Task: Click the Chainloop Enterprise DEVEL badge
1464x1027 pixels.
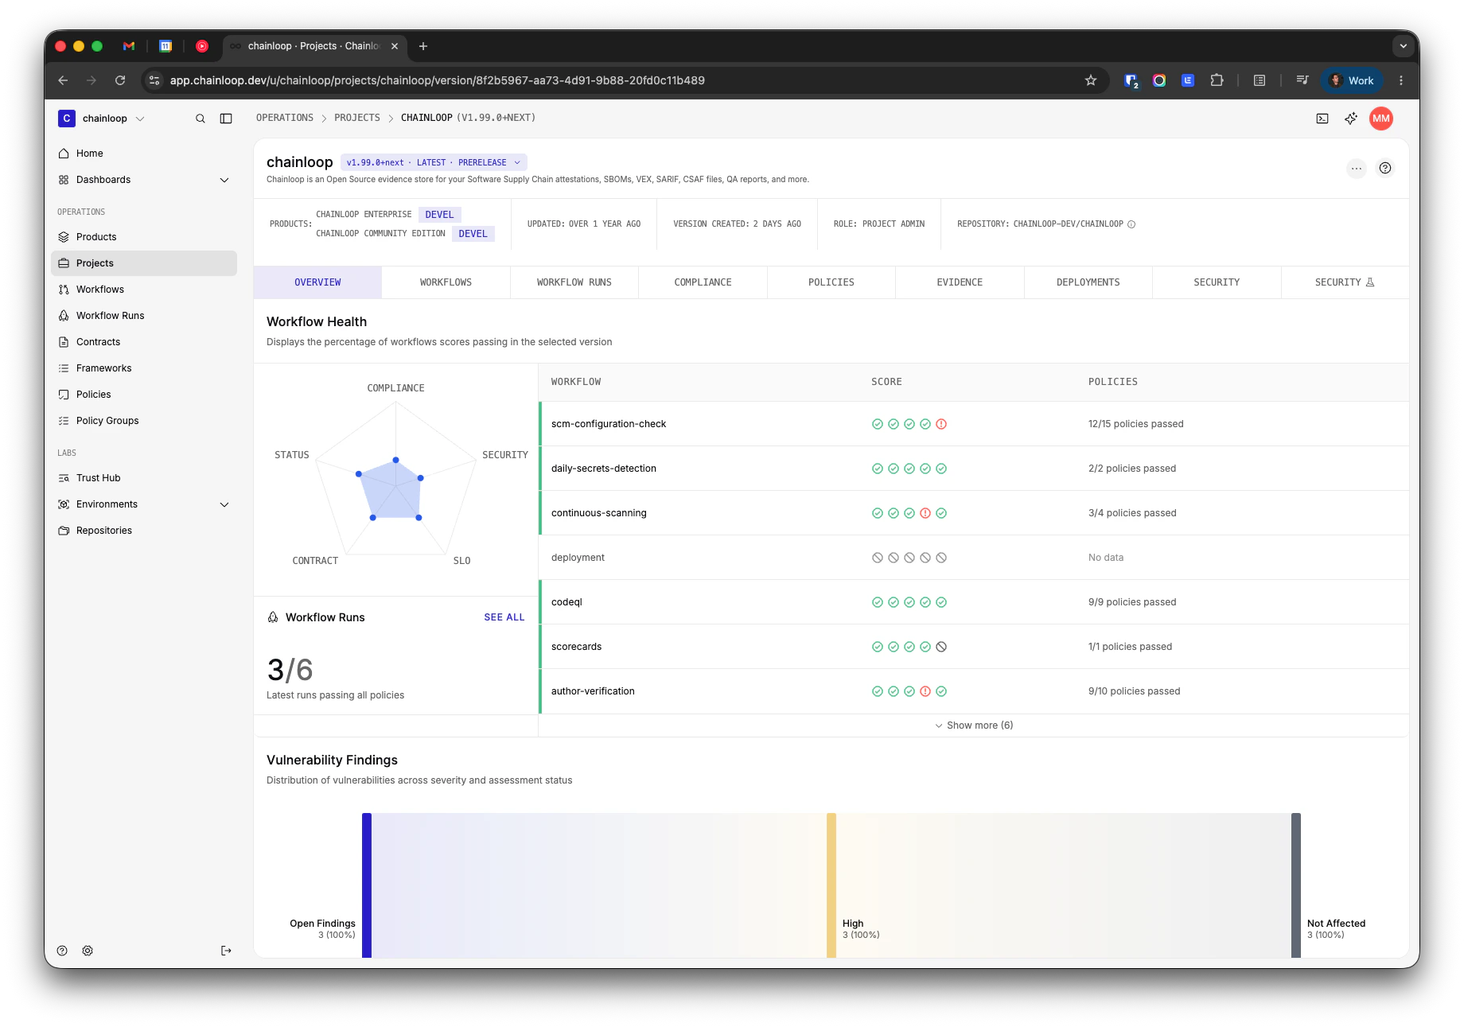Action: (x=439, y=215)
